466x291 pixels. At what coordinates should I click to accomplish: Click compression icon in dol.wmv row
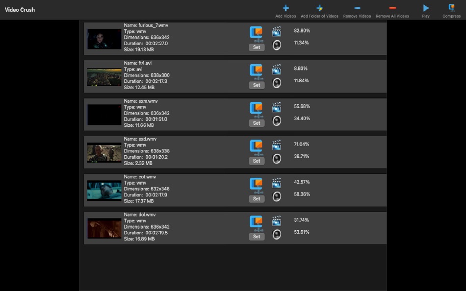point(256,223)
